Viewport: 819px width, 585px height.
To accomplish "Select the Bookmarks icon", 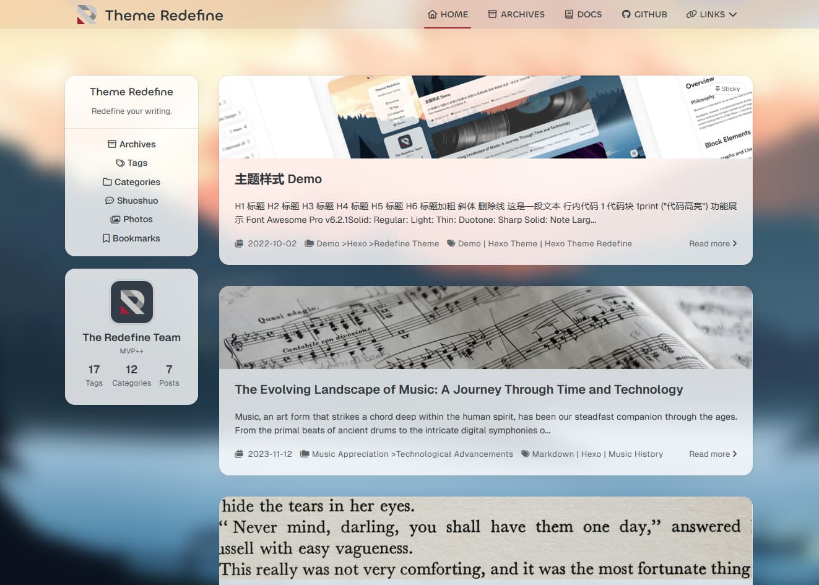I will point(106,238).
